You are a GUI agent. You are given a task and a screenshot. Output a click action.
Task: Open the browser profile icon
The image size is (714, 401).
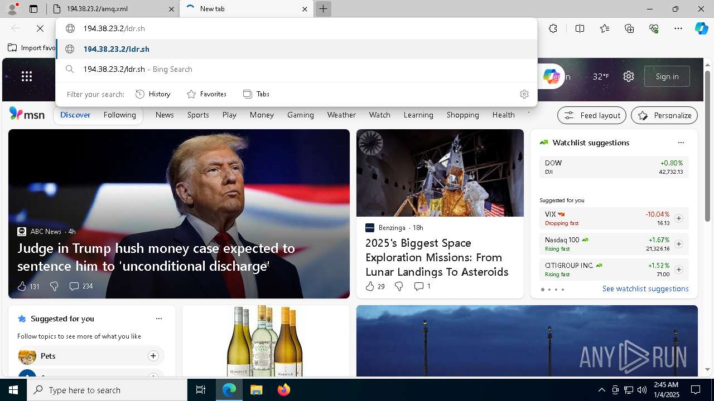pyautogui.click(x=12, y=9)
